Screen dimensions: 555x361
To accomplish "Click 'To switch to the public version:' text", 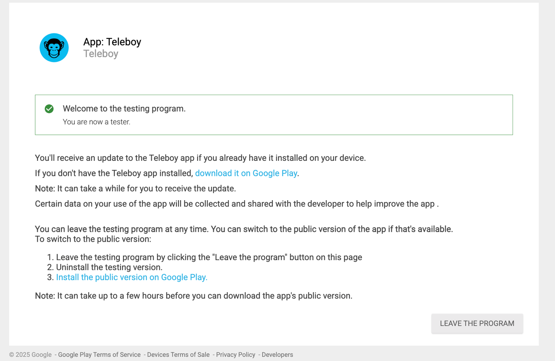I will (x=93, y=239).
